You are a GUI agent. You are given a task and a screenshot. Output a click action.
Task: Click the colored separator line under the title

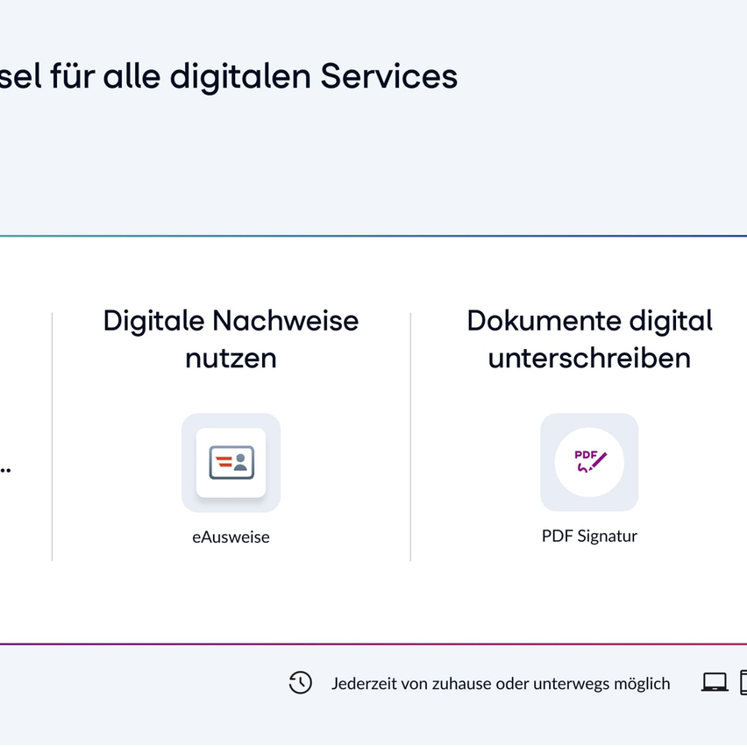[373, 234]
